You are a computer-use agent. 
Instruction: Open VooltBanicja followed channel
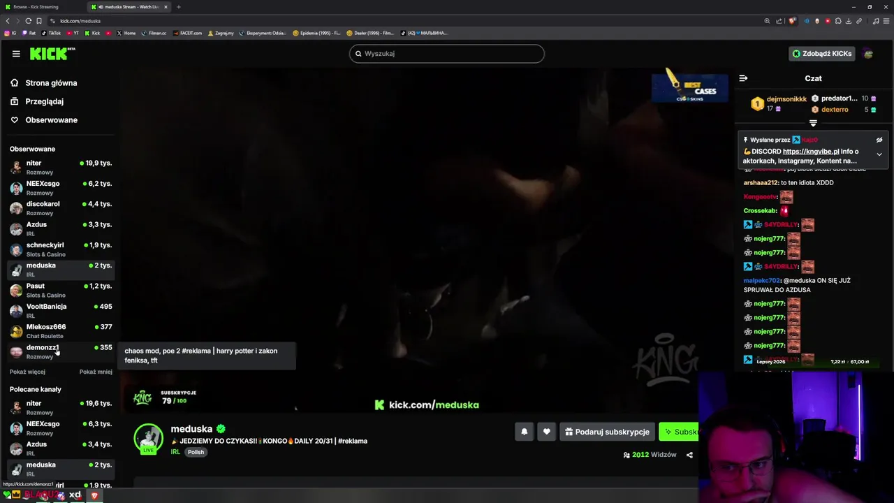point(60,310)
